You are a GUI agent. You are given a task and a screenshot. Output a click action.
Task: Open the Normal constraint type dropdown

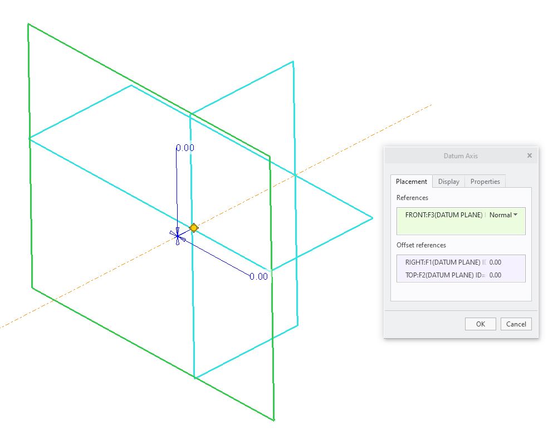point(503,214)
